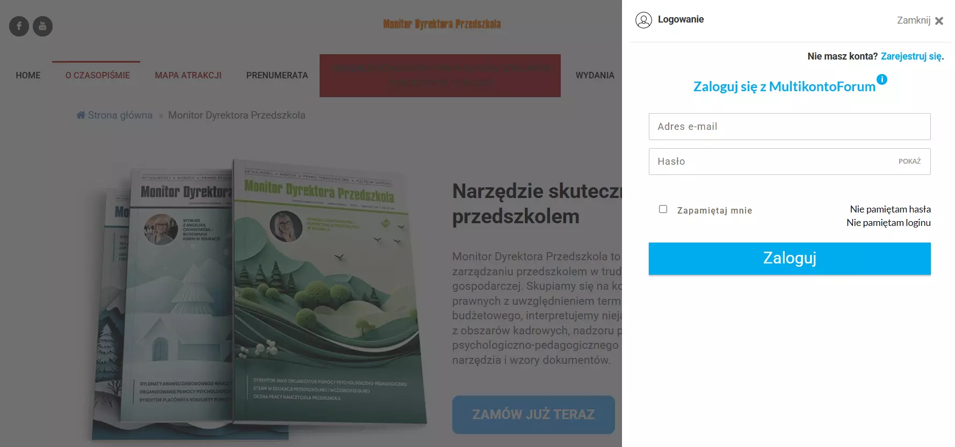Click the Nie pamiętam loginu link
Viewport: 955px width, 447px height.
pos(889,223)
